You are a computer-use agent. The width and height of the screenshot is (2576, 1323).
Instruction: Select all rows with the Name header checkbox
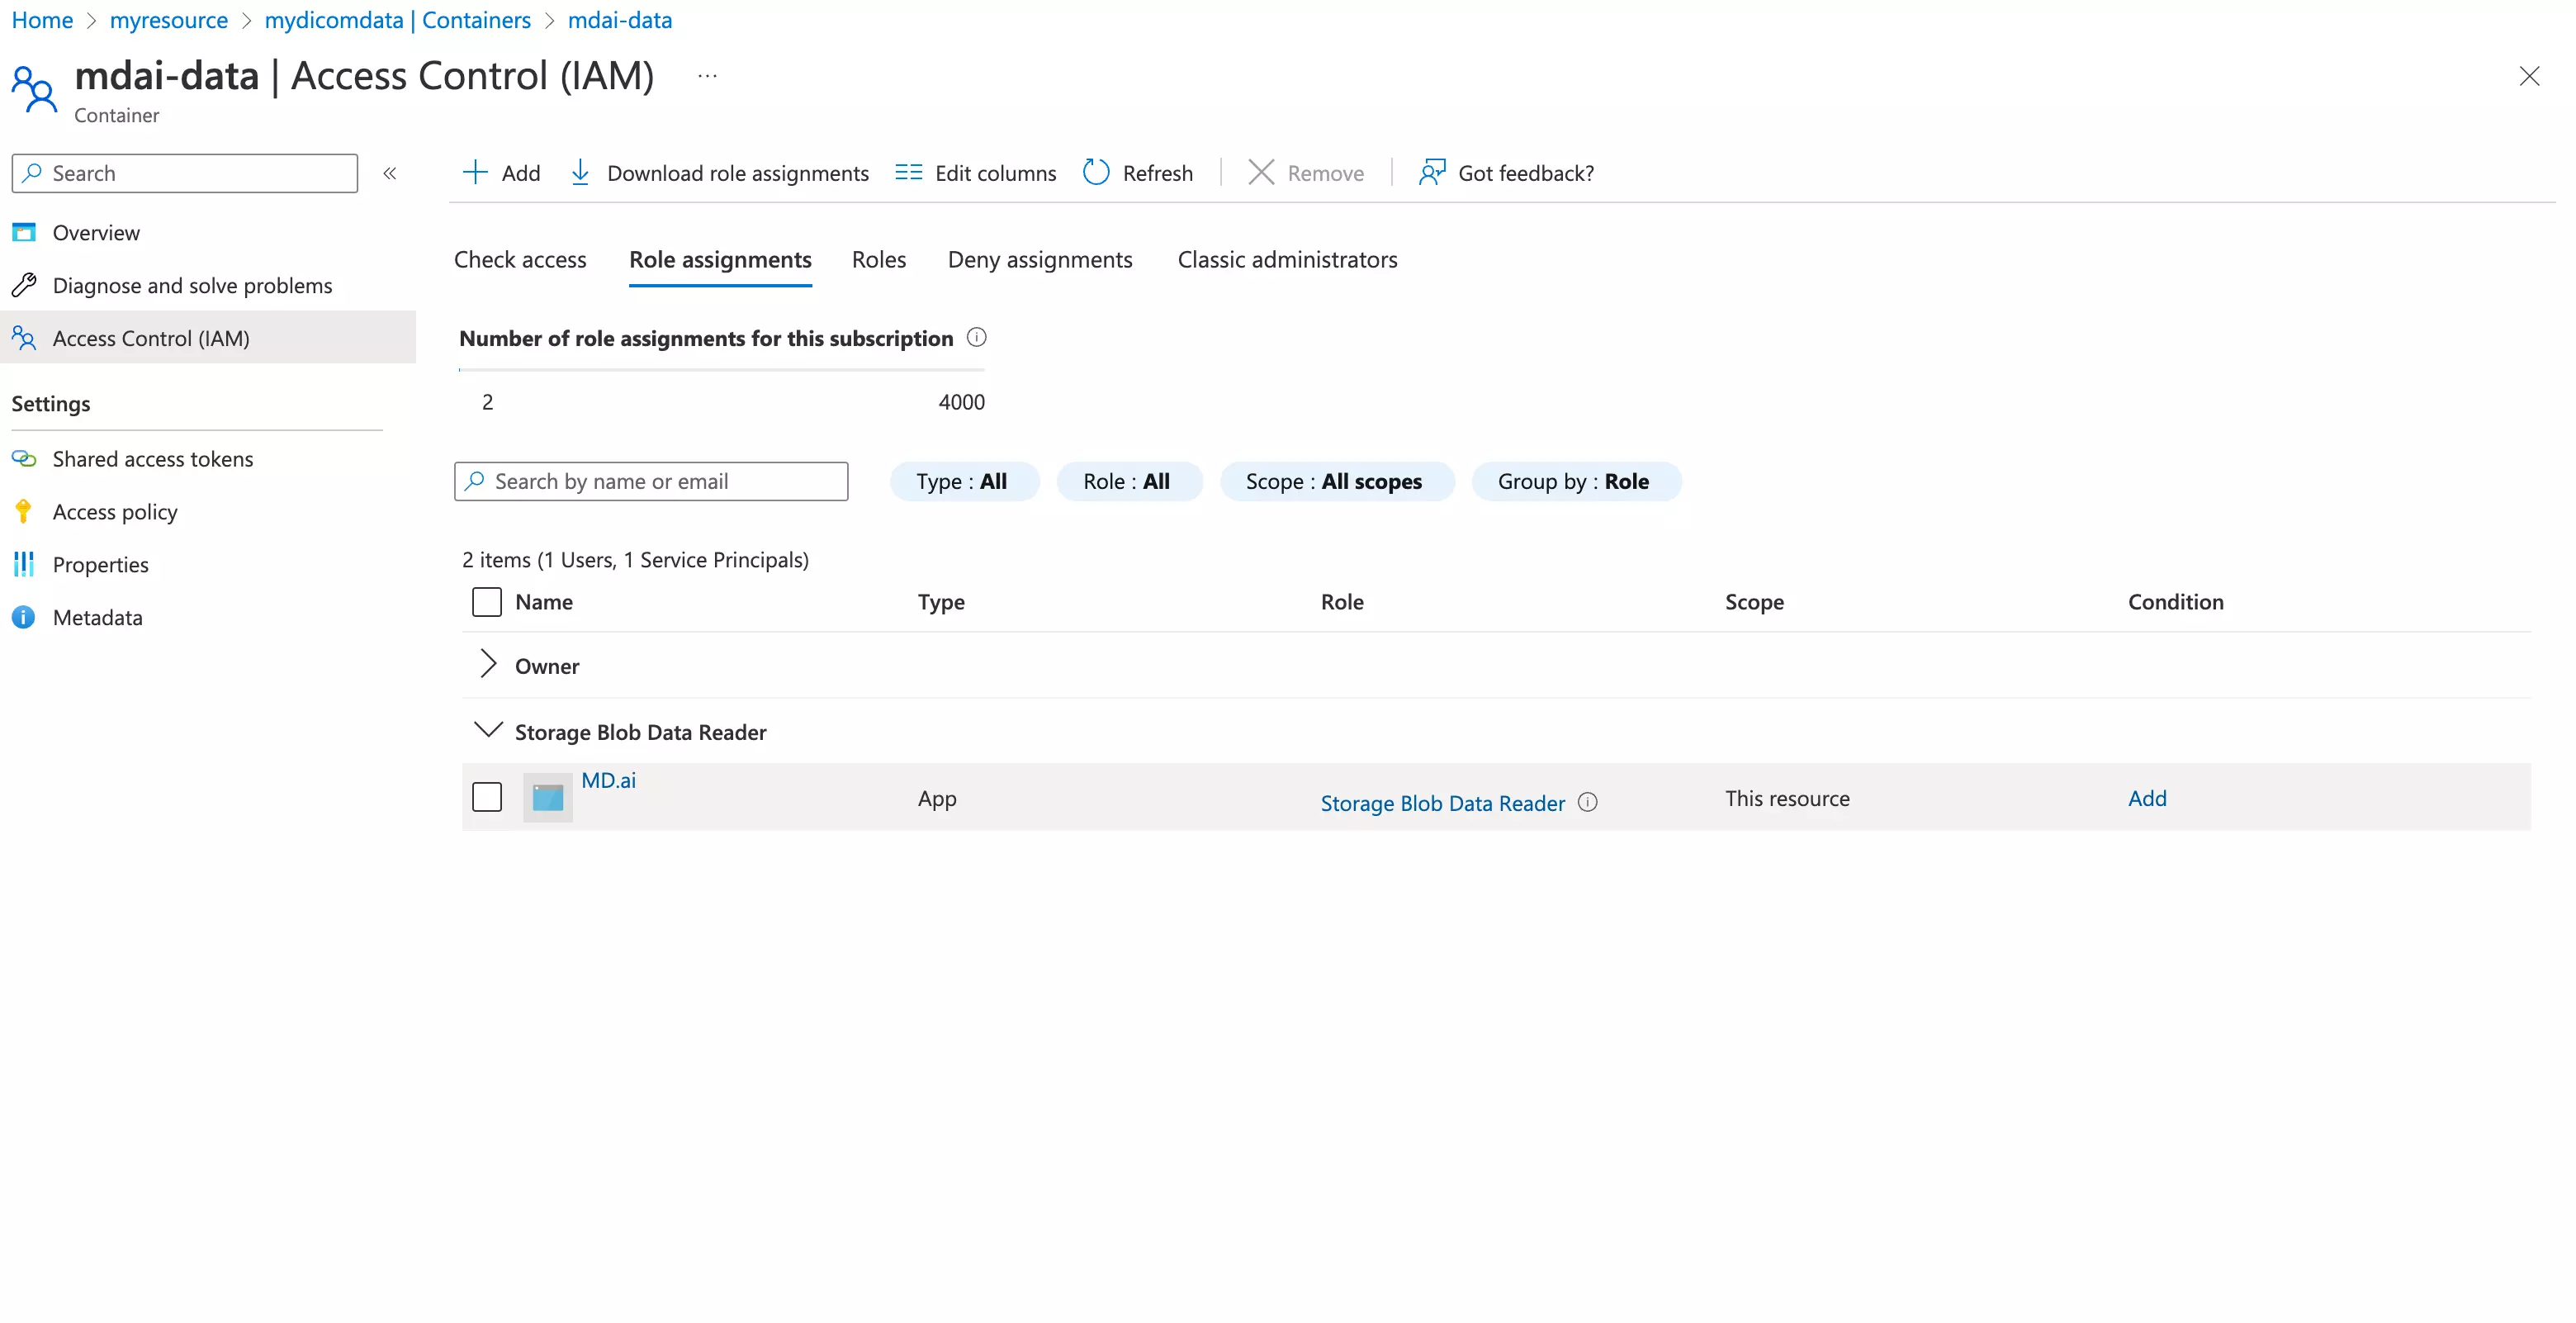[x=486, y=602]
